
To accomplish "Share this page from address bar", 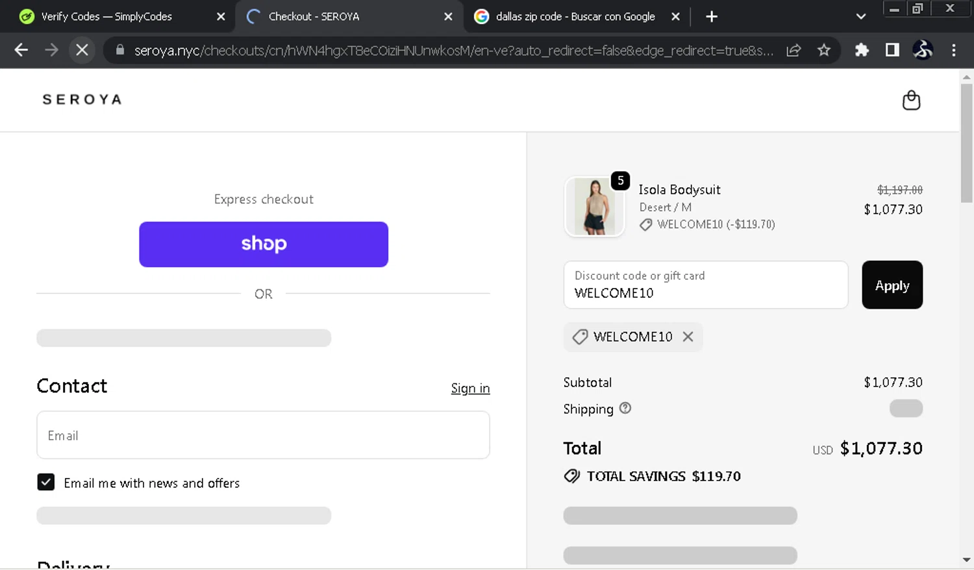I will coord(793,50).
